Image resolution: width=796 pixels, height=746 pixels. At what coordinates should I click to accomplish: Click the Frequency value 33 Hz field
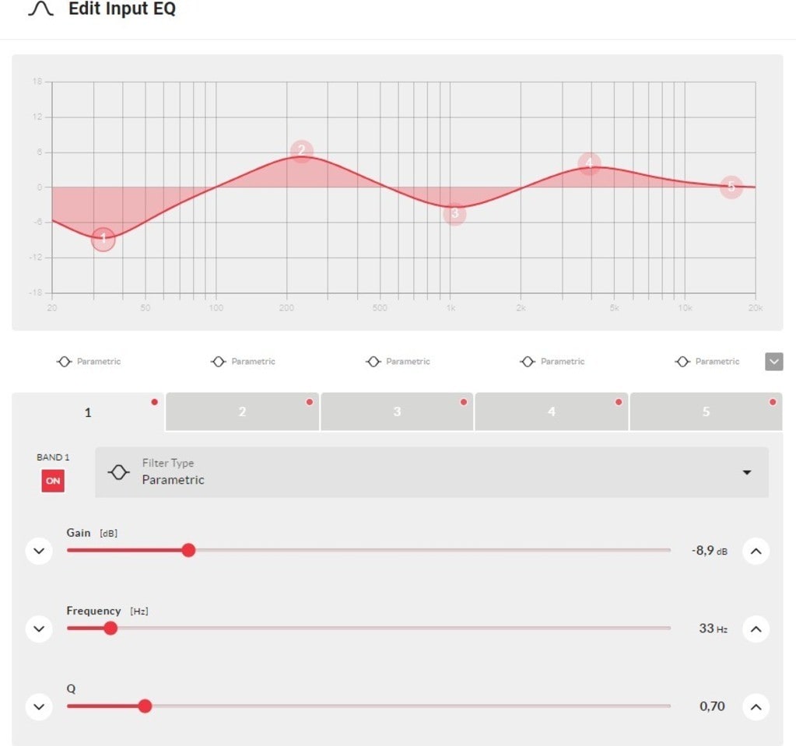pyautogui.click(x=712, y=629)
